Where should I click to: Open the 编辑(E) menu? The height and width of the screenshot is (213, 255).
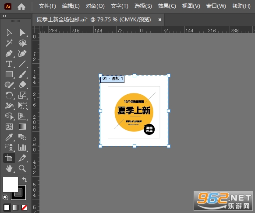coord(71,6)
